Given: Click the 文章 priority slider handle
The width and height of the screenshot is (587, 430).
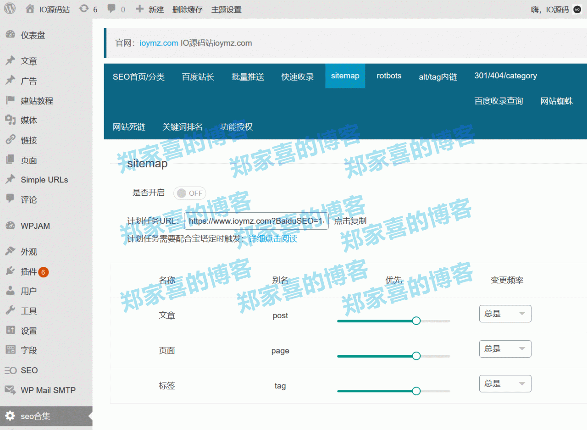Looking at the screenshot, I should pyautogui.click(x=416, y=321).
